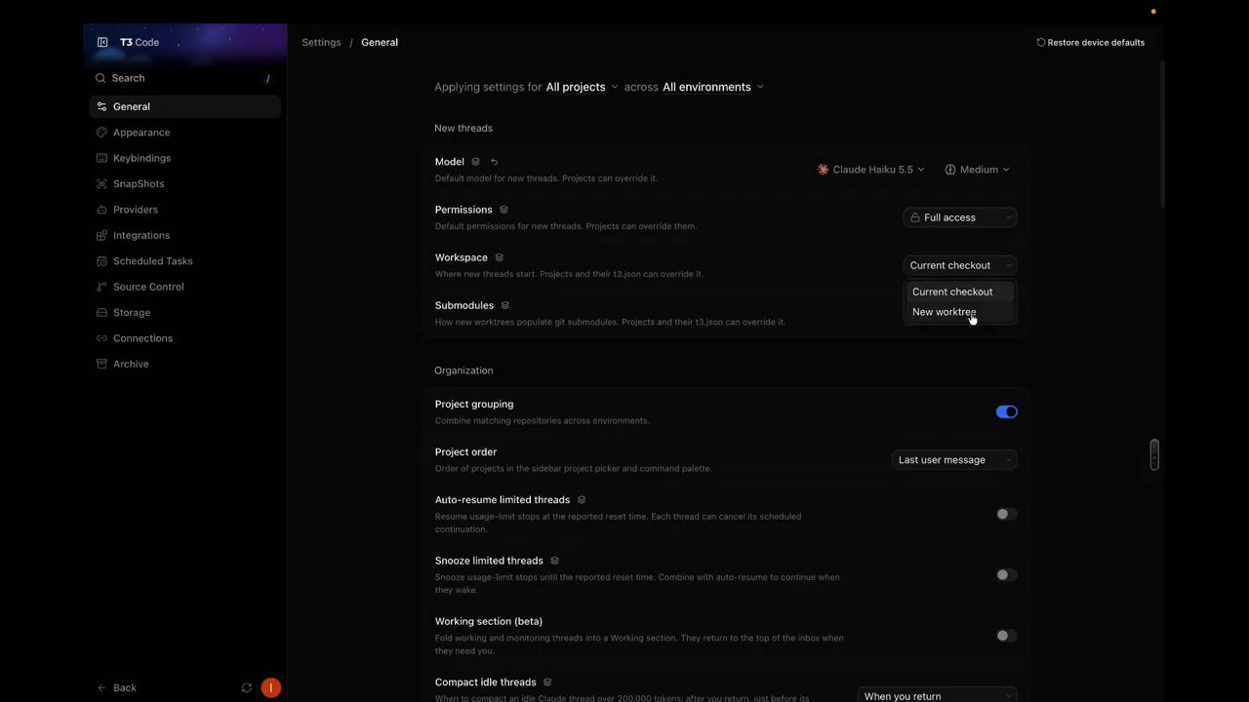
Task: Click the layers icon beside Model
Action: tap(475, 162)
